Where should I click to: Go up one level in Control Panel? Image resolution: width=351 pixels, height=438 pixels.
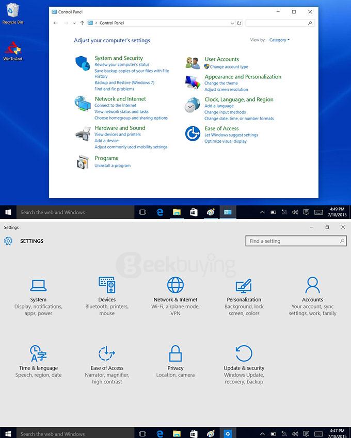82,23
